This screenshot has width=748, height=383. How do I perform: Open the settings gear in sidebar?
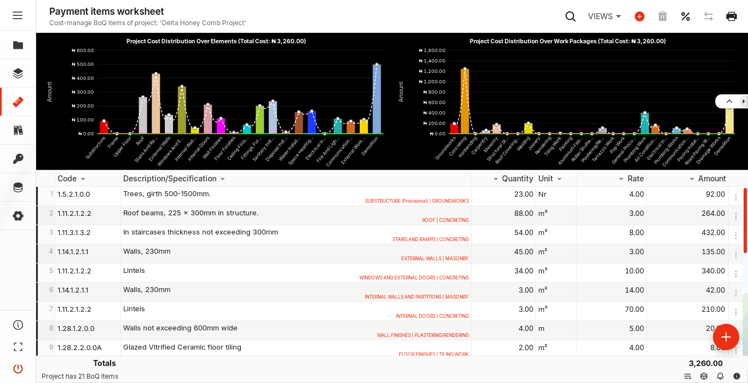(x=18, y=216)
